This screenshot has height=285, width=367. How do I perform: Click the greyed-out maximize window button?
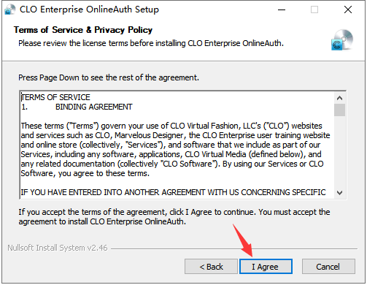click(x=314, y=9)
